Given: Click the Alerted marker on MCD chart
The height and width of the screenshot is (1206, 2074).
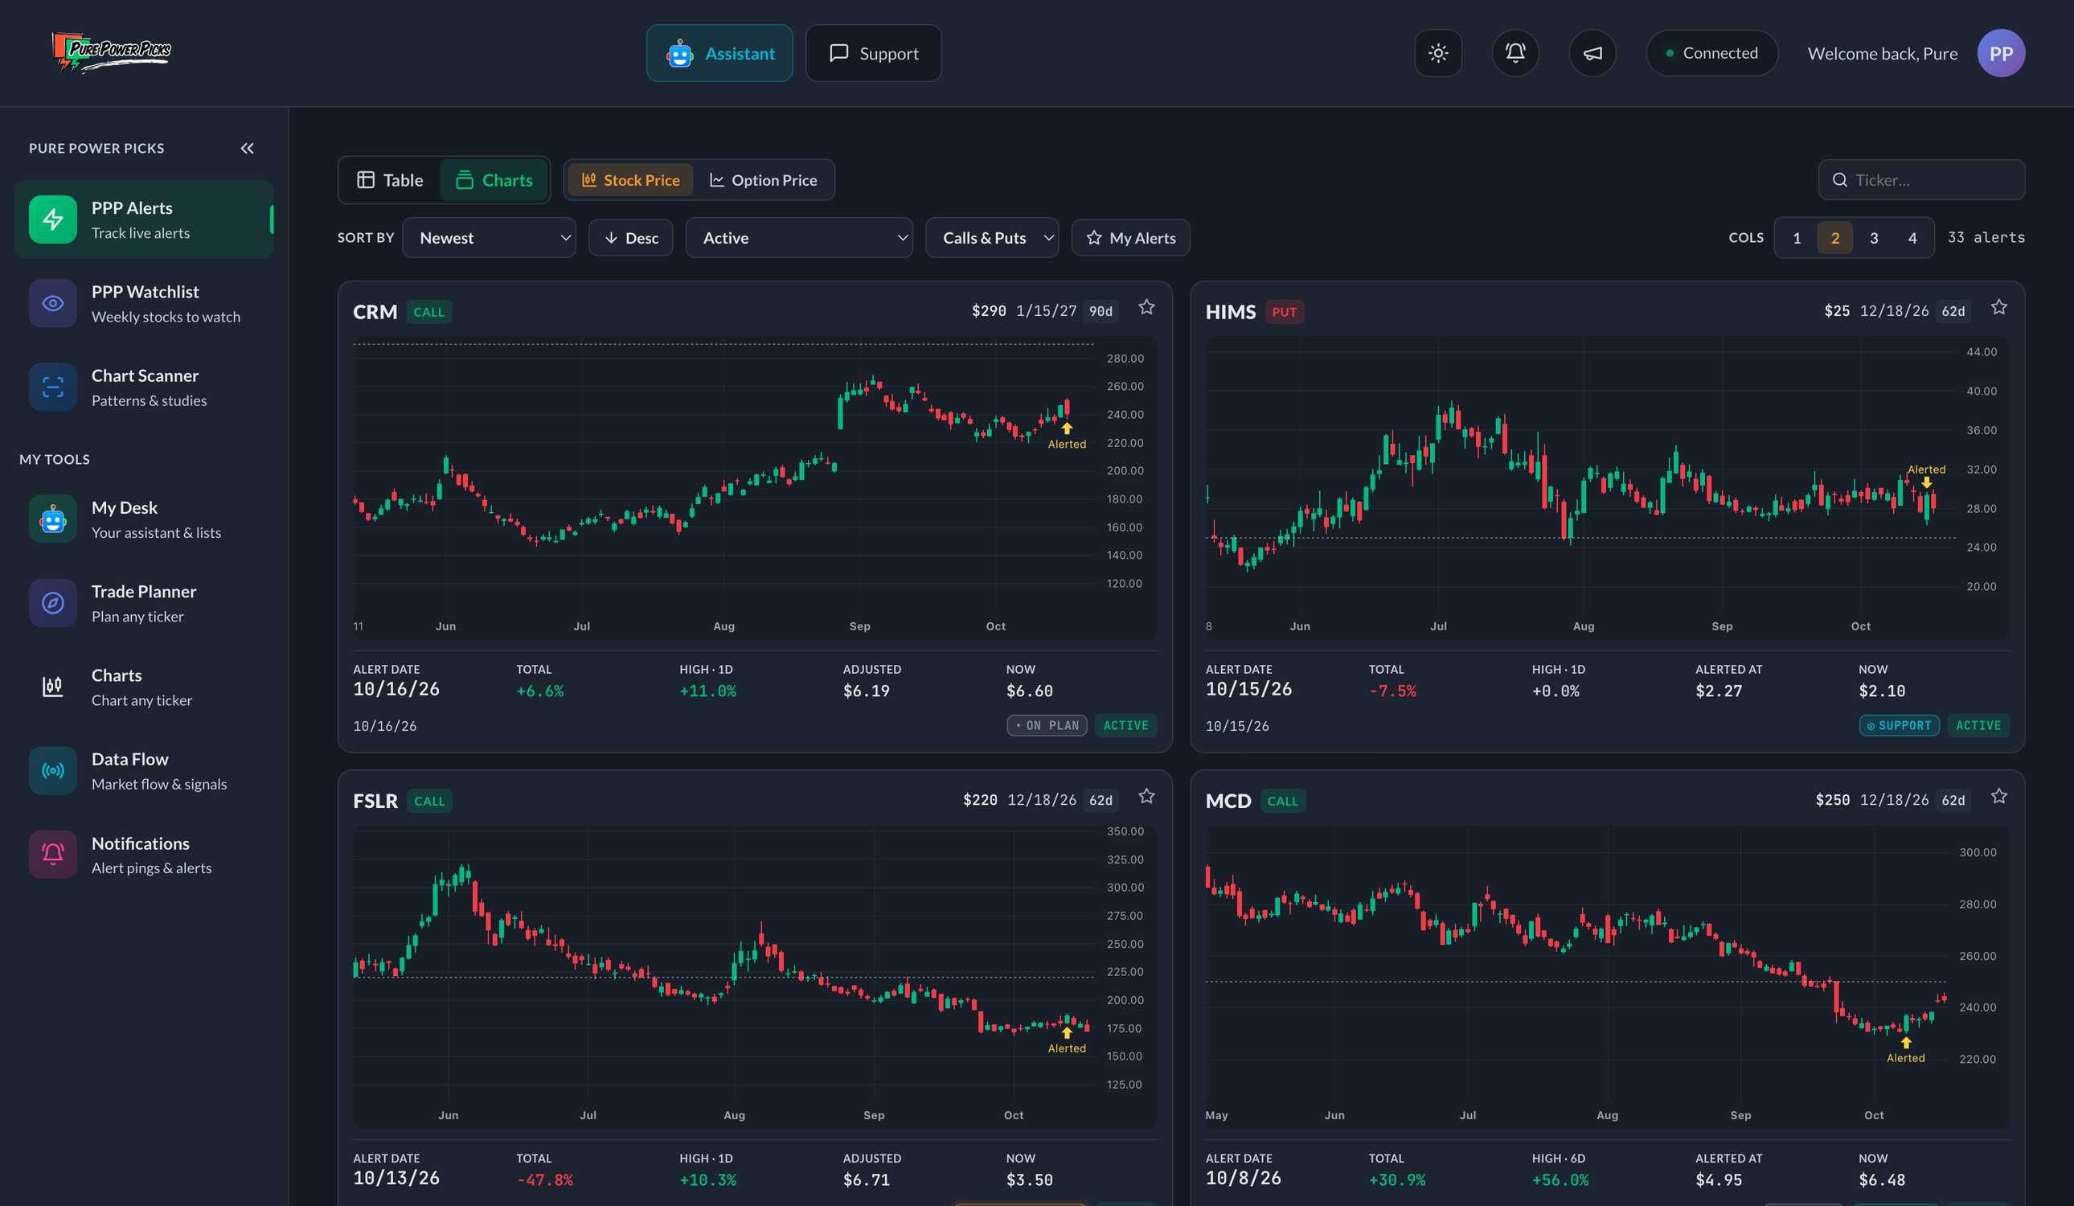Looking at the screenshot, I should 1905,1050.
